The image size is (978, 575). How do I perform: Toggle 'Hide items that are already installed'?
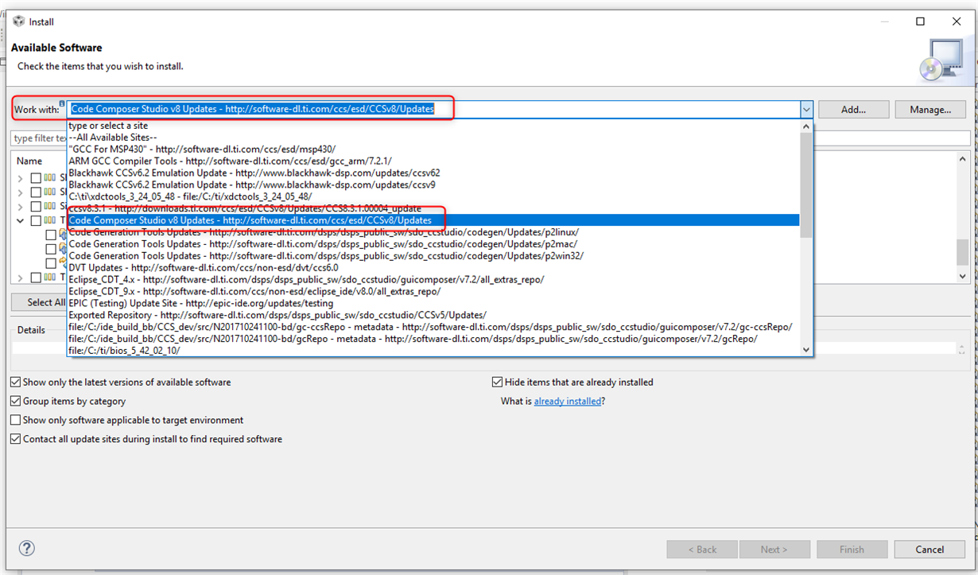click(498, 383)
